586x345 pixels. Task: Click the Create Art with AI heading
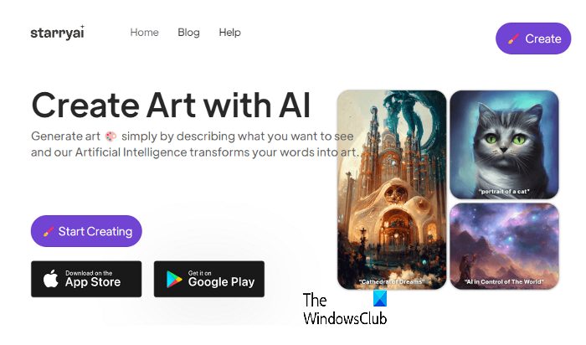(x=171, y=105)
